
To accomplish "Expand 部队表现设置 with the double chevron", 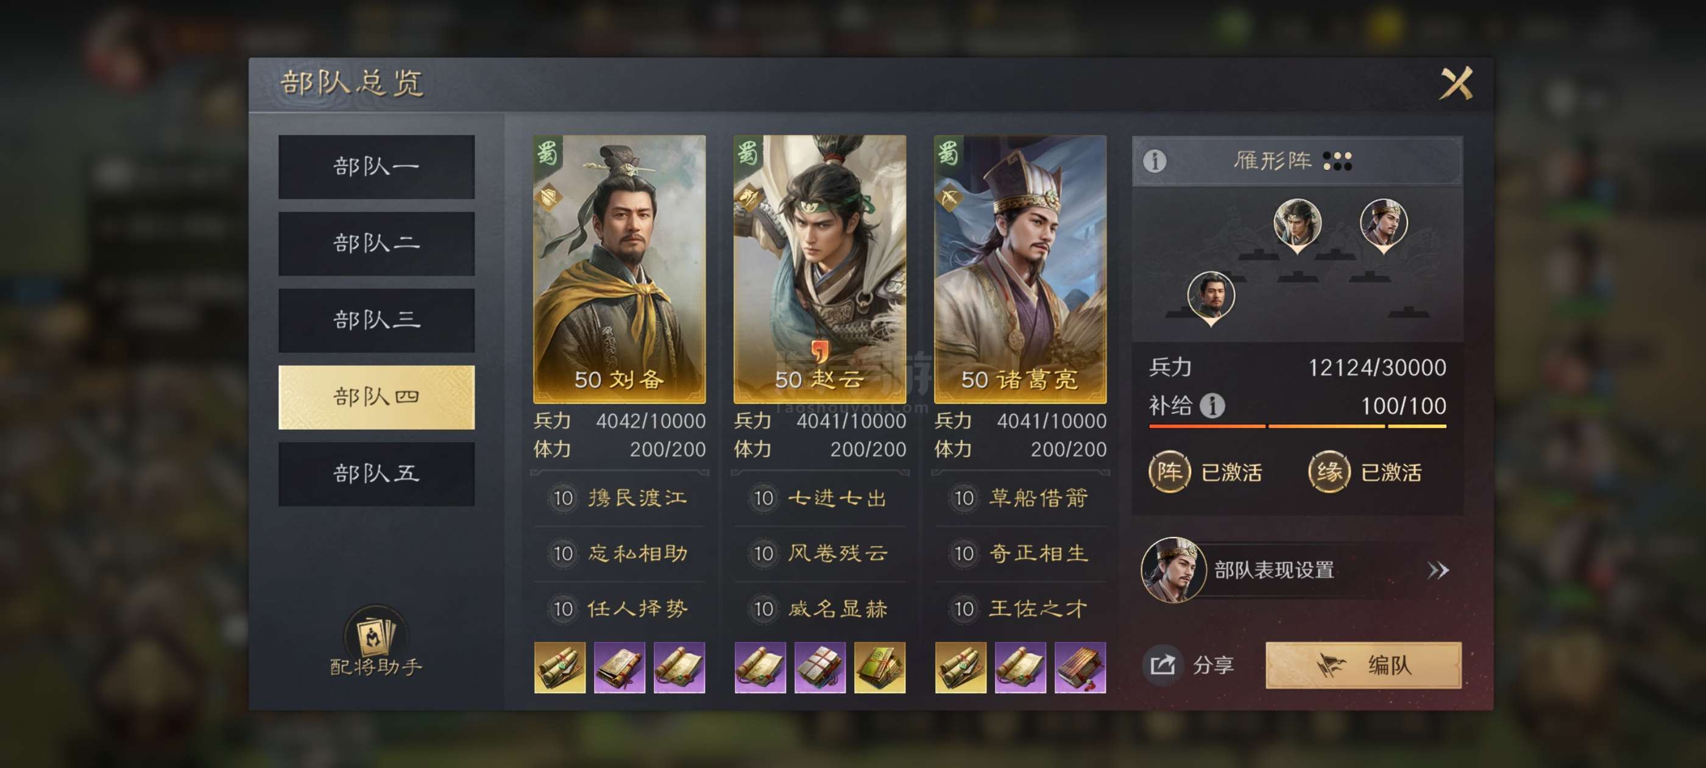I will [1437, 570].
